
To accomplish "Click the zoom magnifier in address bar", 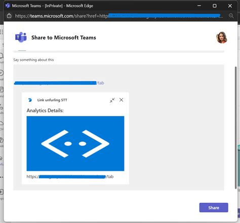I will [231, 16].
